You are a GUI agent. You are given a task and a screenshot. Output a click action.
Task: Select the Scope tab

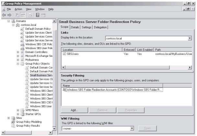[64, 27]
